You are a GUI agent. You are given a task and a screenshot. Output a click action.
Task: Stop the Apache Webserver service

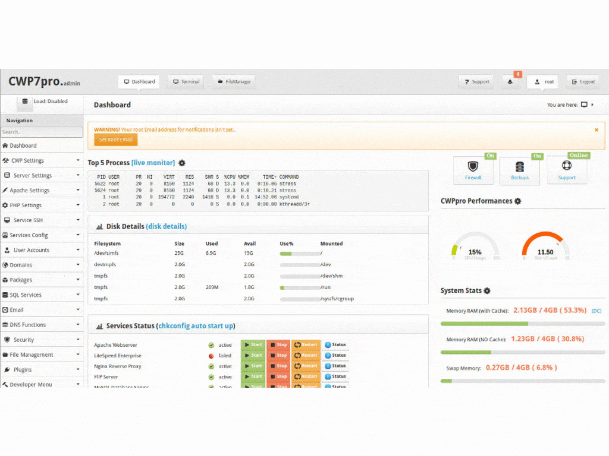(278, 345)
